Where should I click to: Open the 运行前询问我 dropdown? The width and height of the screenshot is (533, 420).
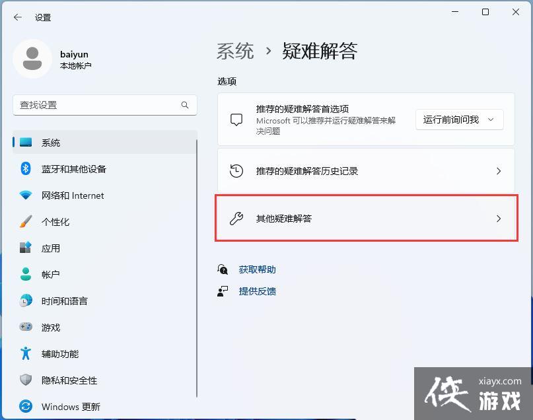pyautogui.click(x=459, y=120)
